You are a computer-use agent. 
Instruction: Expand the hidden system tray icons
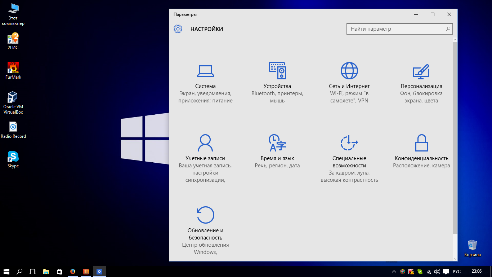pos(394,272)
